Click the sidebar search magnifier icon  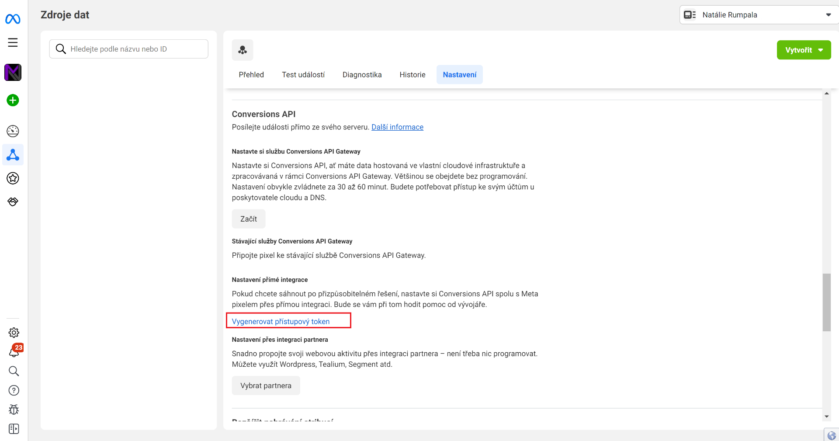pos(14,371)
